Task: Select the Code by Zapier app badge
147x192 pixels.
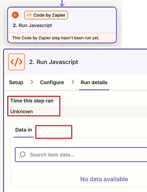Action: [46, 15]
